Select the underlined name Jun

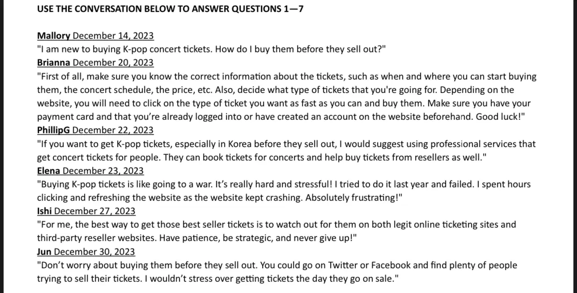point(44,251)
